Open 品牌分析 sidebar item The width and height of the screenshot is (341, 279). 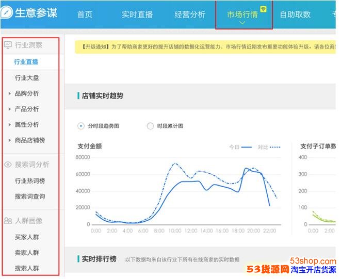click(x=27, y=93)
